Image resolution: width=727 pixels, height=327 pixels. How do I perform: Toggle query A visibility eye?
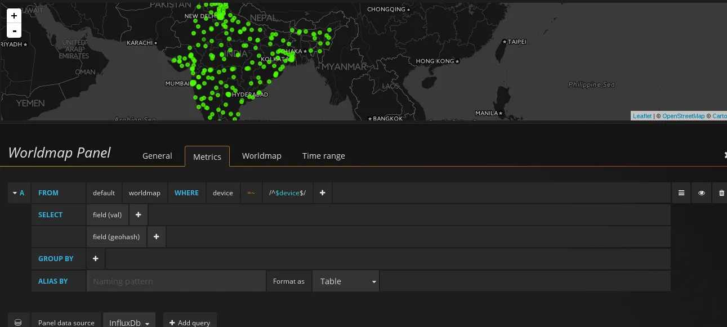(x=701, y=192)
